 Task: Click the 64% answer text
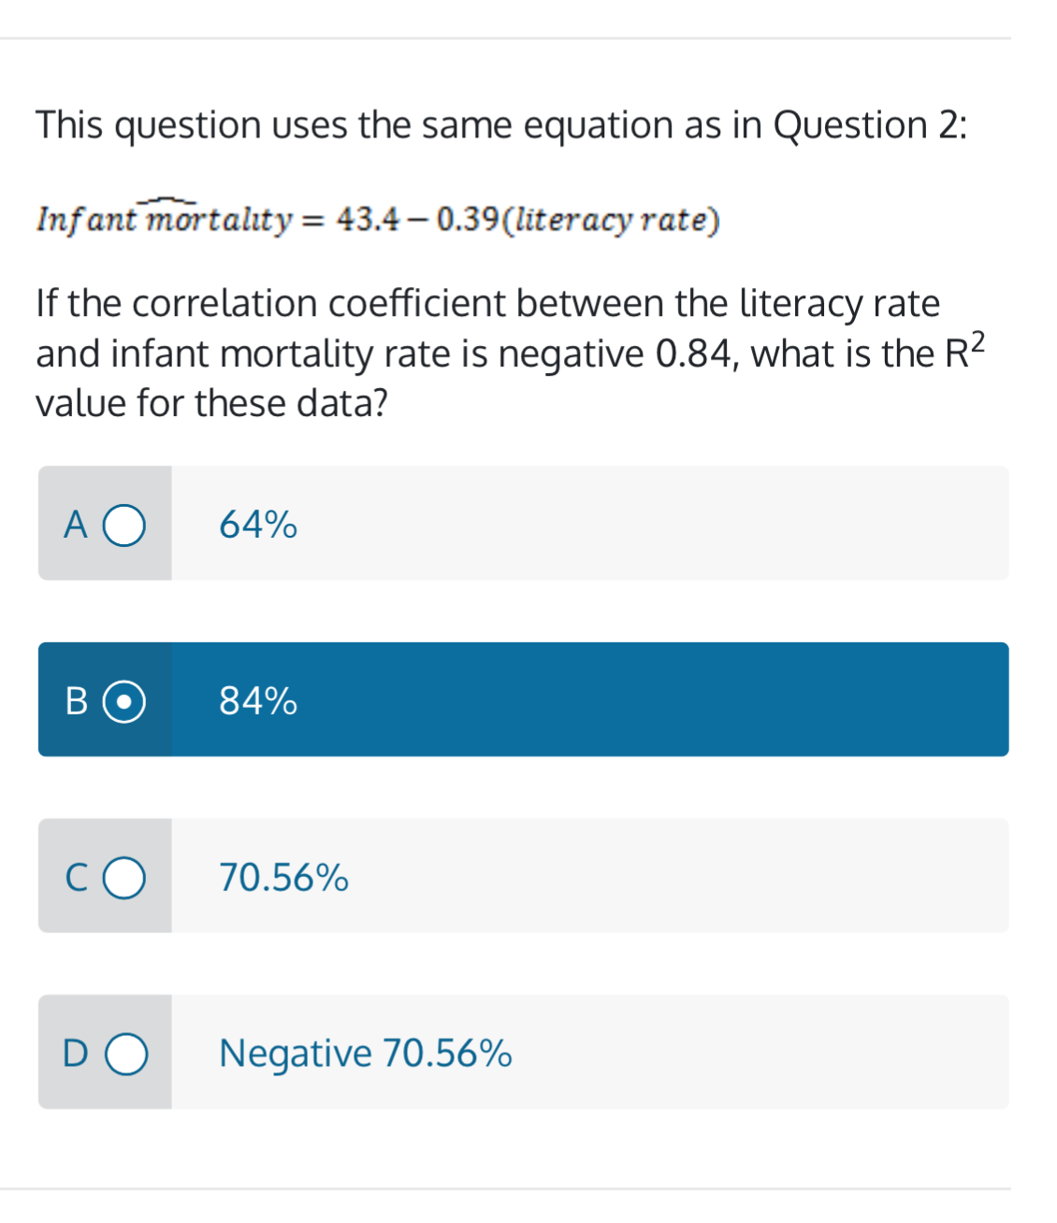click(x=256, y=525)
